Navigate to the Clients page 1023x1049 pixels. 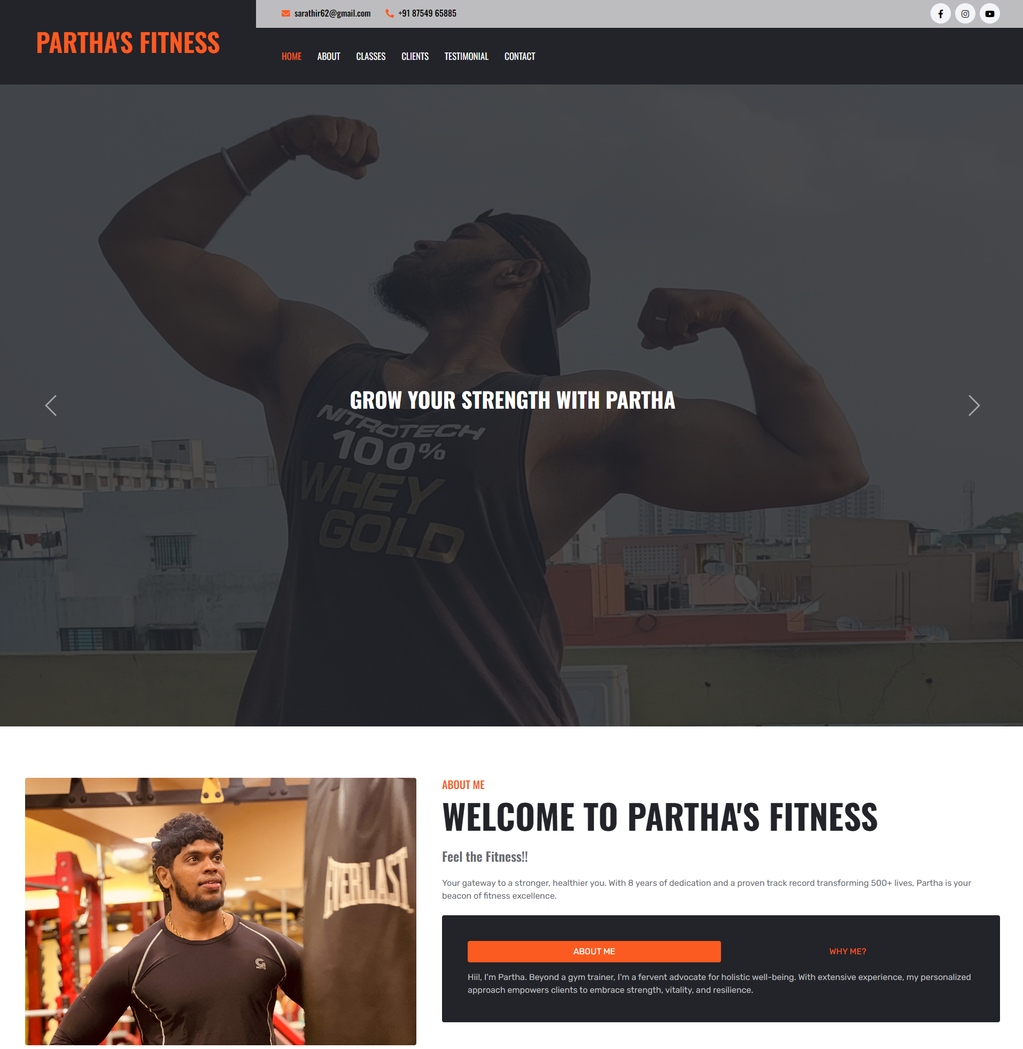pos(415,57)
